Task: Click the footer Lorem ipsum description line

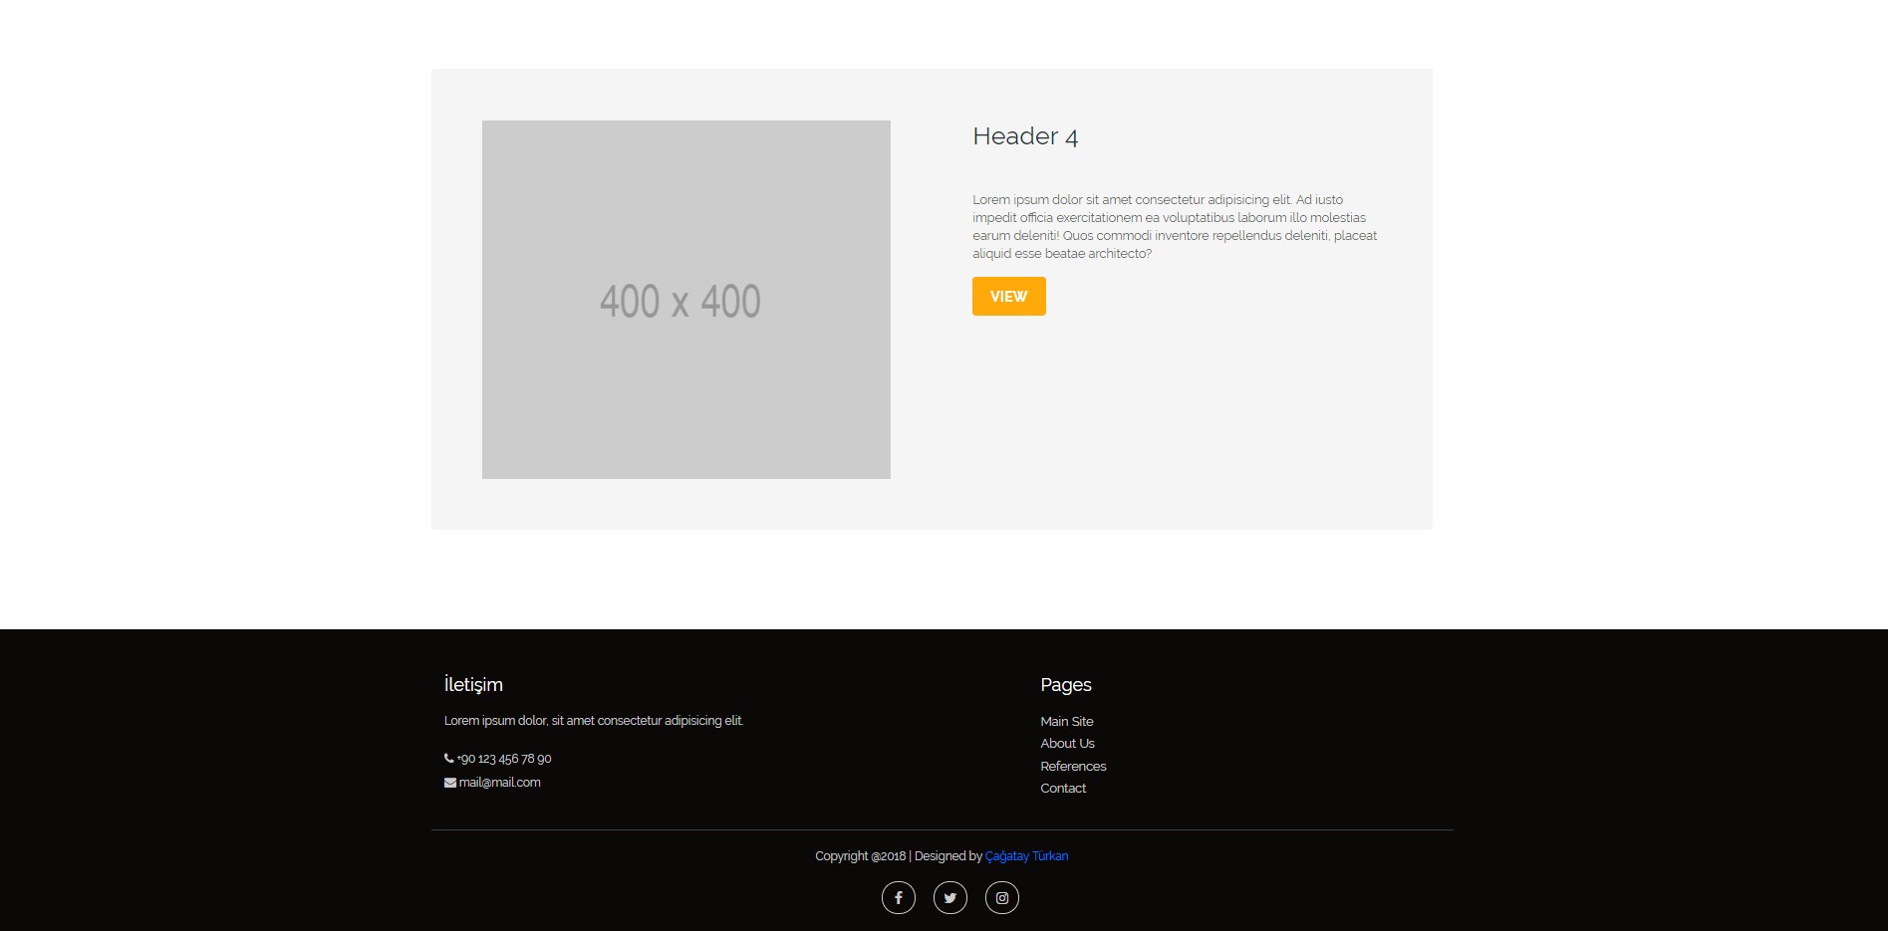Action: point(594,721)
